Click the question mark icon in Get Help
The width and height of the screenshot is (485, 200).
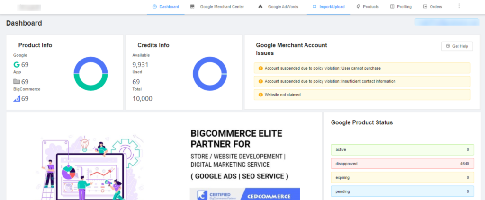[x=448, y=46]
